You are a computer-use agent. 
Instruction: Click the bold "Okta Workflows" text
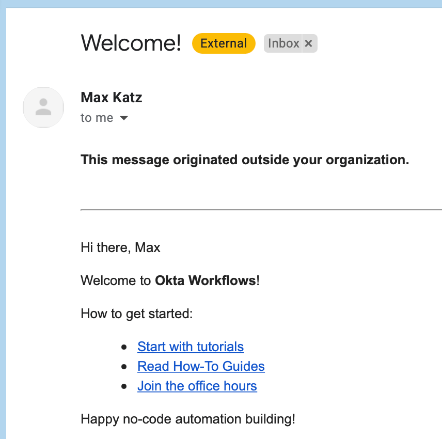click(206, 281)
